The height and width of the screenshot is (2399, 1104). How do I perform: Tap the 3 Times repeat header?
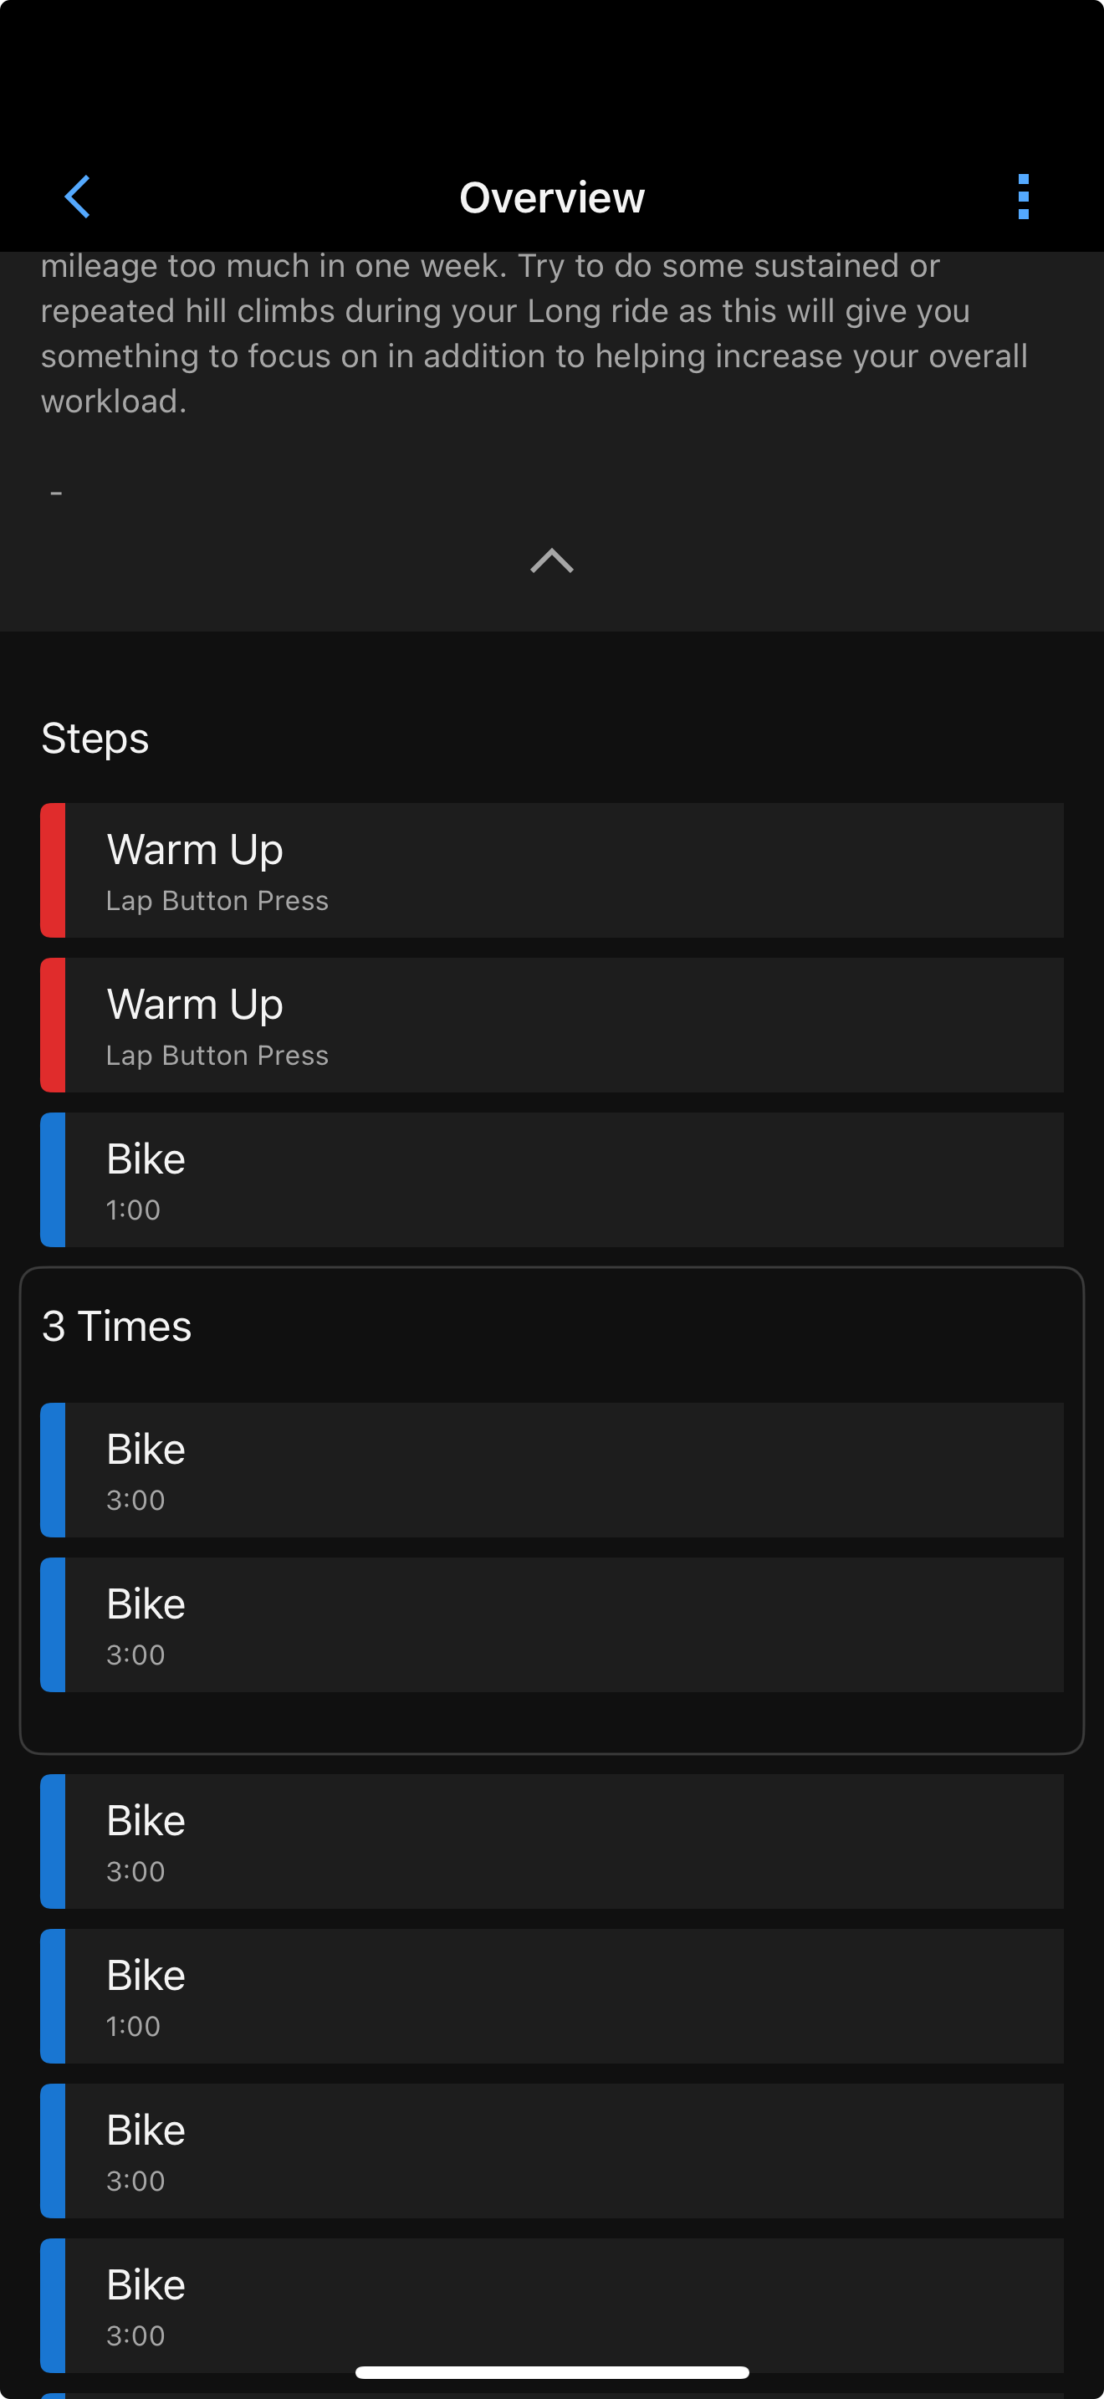116,1326
